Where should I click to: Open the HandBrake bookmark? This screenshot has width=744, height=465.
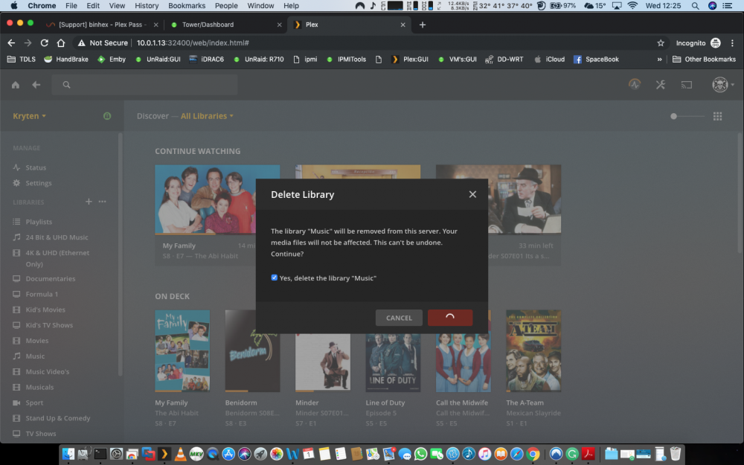coord(66,60)
